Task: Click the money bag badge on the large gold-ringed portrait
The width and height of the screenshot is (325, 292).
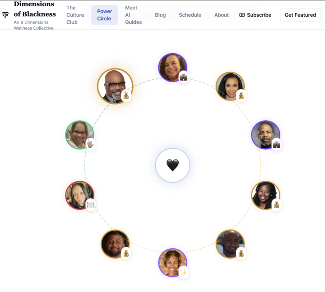Action: 126,96
